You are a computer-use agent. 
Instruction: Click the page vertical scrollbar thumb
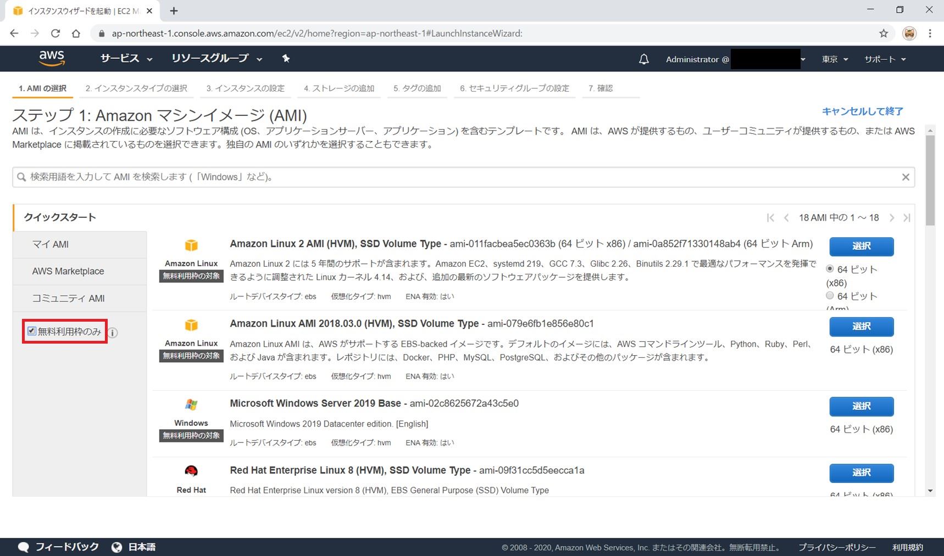pos(930,180)
